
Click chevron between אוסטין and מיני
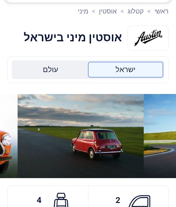tap(93, 11)
